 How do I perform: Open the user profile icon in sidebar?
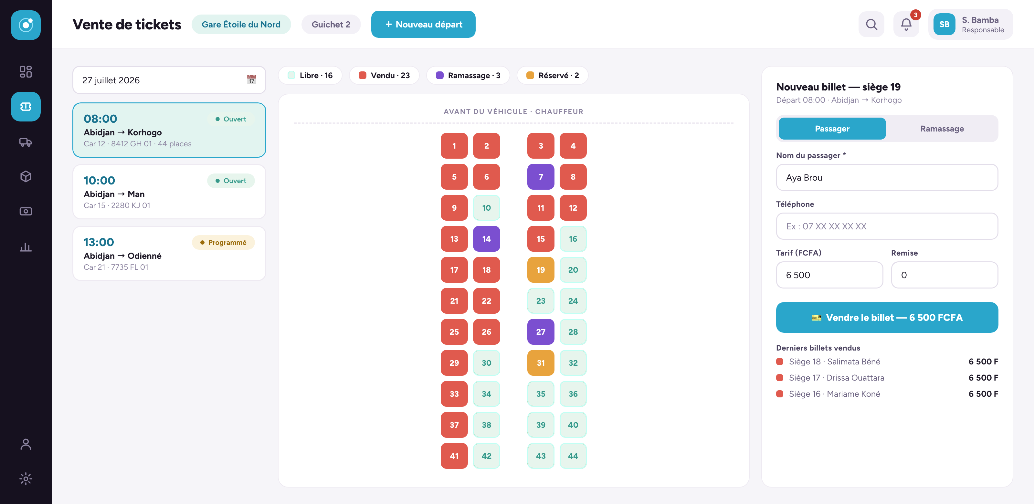coord(26,444)
